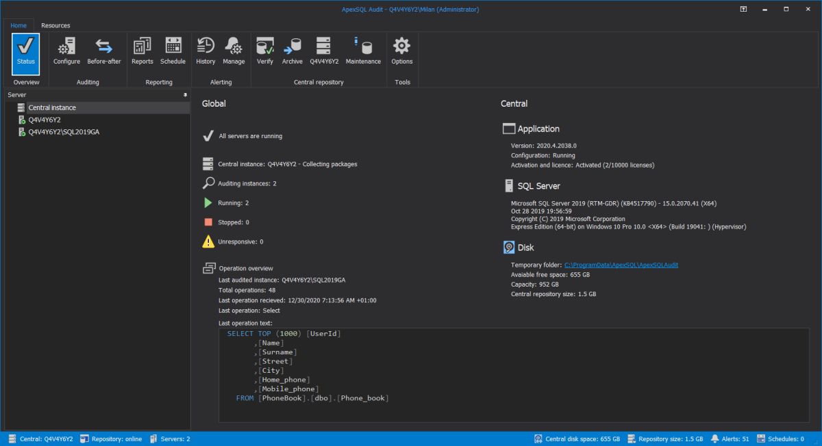822x446 pixels.
Task: Click the Capacity: 952 GB text
Action: tap(535, 284)
